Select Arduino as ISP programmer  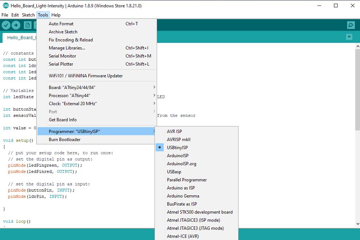pyautogui.click(x=197, y=188)
